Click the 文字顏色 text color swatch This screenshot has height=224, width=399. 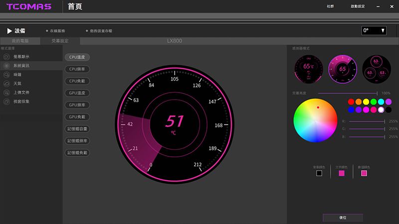coord(342,173)
